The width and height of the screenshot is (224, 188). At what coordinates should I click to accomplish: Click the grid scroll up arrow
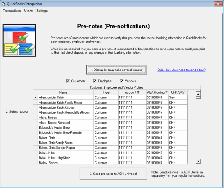(x=198, y=94)
